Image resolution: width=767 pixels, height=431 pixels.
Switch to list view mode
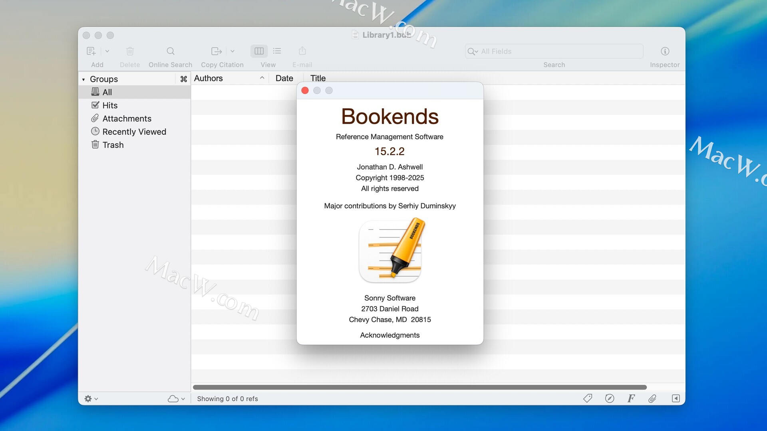277,51
